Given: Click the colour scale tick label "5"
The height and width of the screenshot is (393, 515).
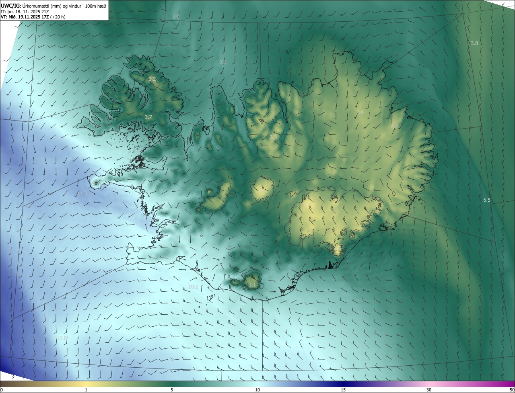Looking at the screenshot, I should click(x=172, y=390).
